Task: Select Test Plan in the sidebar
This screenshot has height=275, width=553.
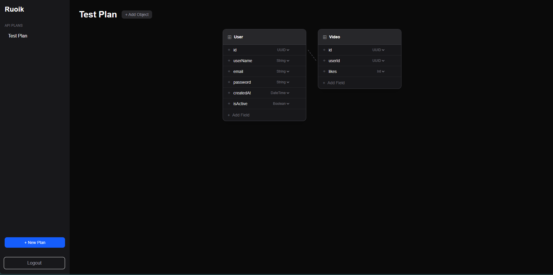Action: click(17, 36)
